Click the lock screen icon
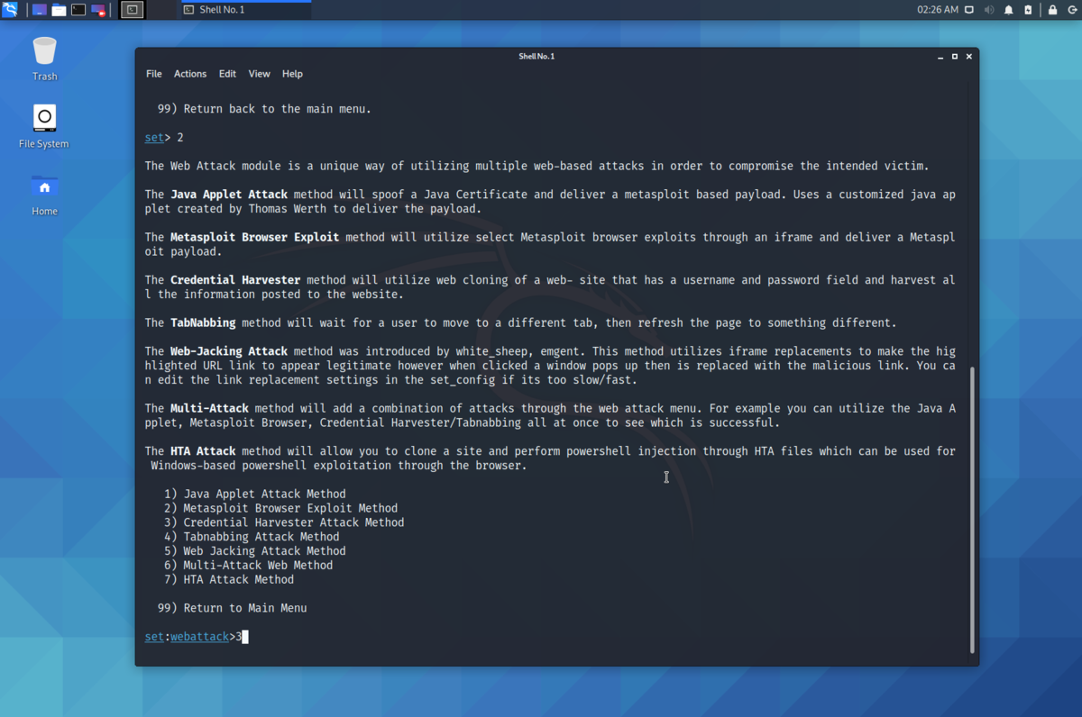 (1052, 10)
